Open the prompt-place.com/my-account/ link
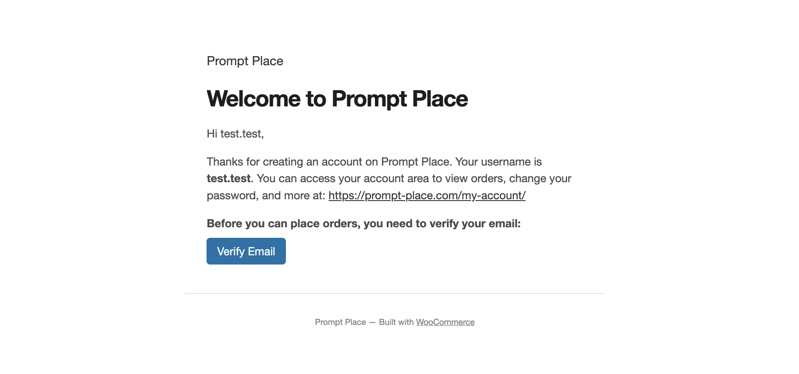This screenshot has height=374, width=799. coord(427,195)
